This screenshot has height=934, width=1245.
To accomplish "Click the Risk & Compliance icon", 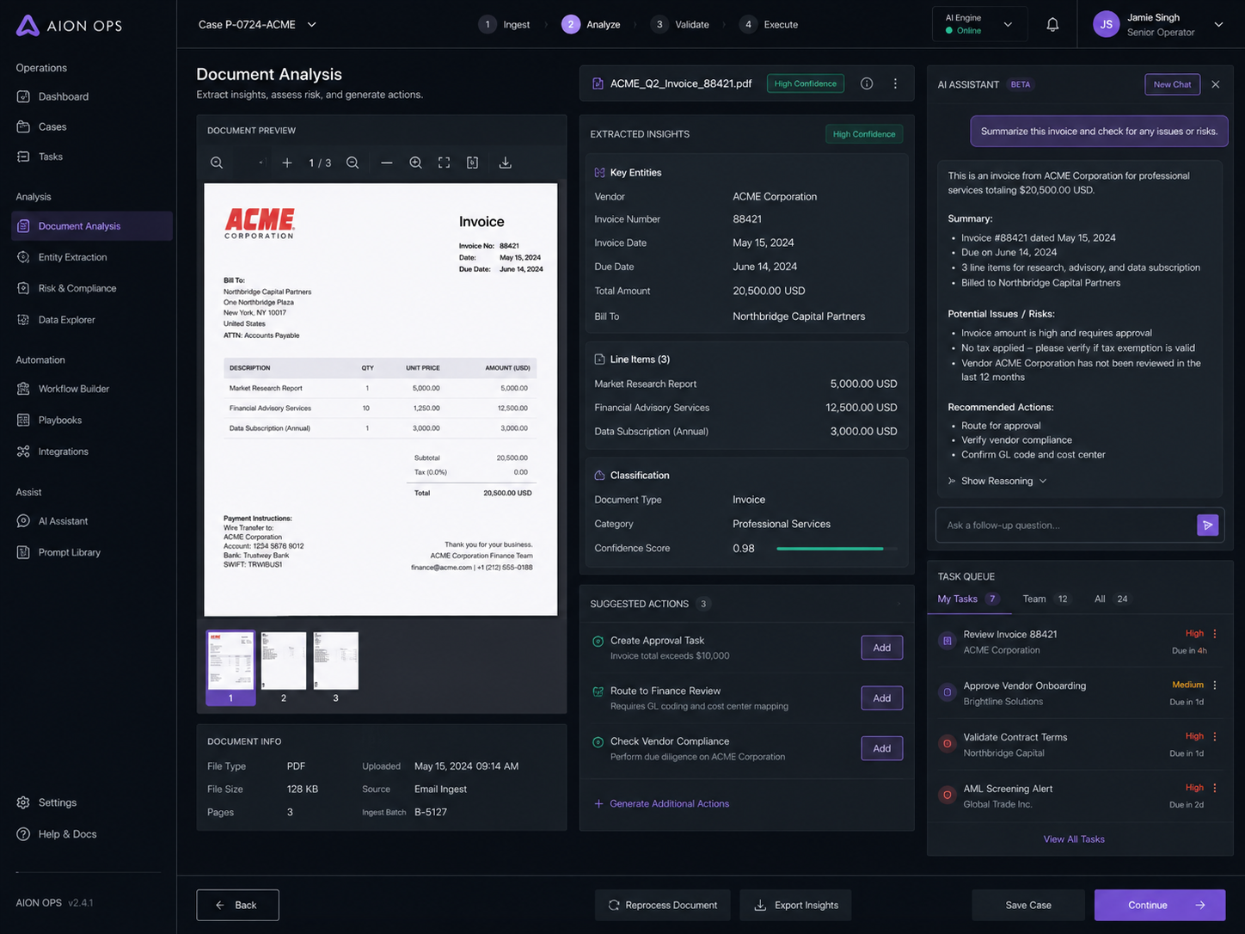I will pos(23,288).
